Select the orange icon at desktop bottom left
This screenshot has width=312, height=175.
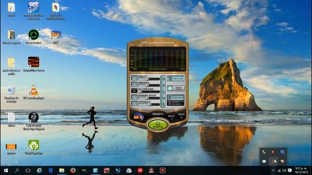tap(11, 149)
